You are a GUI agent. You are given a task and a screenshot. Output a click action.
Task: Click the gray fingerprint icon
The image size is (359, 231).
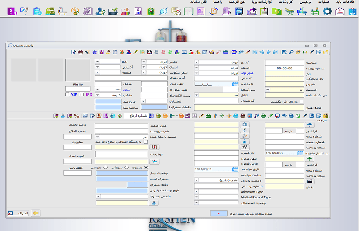pos(156,52)
